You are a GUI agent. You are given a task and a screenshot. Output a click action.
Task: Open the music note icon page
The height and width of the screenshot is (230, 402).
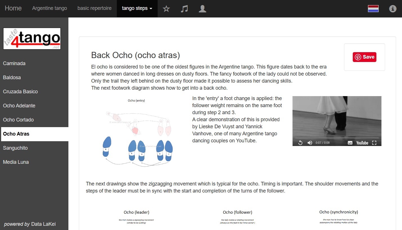tap(184, 9)
